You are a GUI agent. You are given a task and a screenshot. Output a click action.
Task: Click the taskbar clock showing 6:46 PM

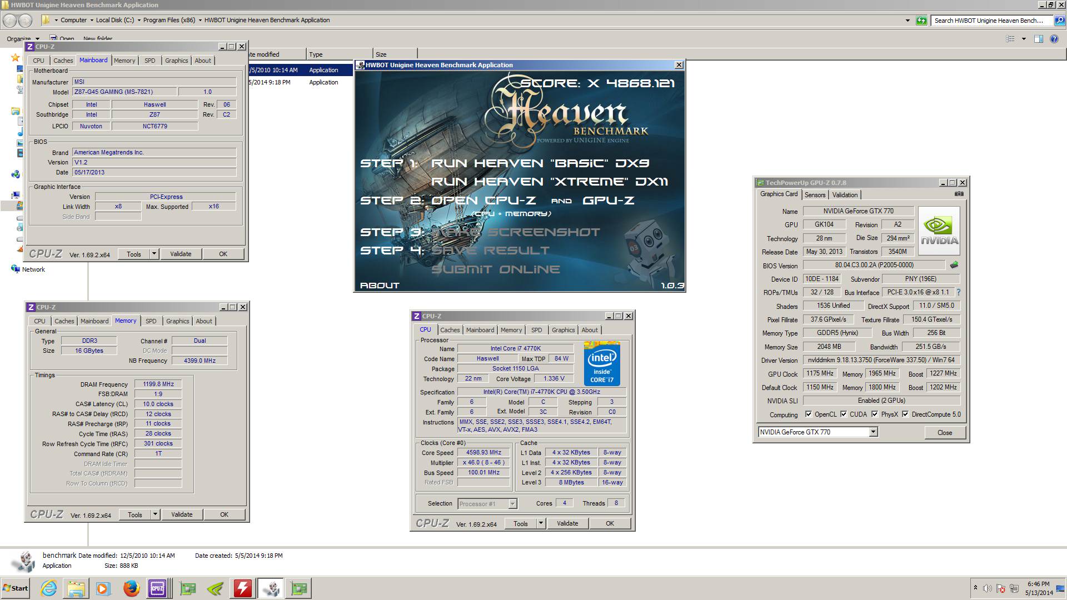pos(1039,588)
